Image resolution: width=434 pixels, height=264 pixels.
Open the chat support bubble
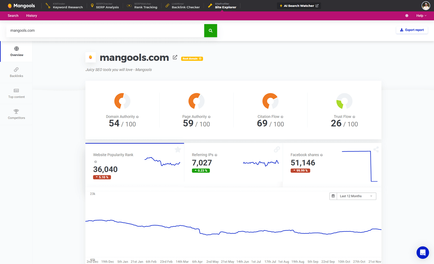pos(422,252)
